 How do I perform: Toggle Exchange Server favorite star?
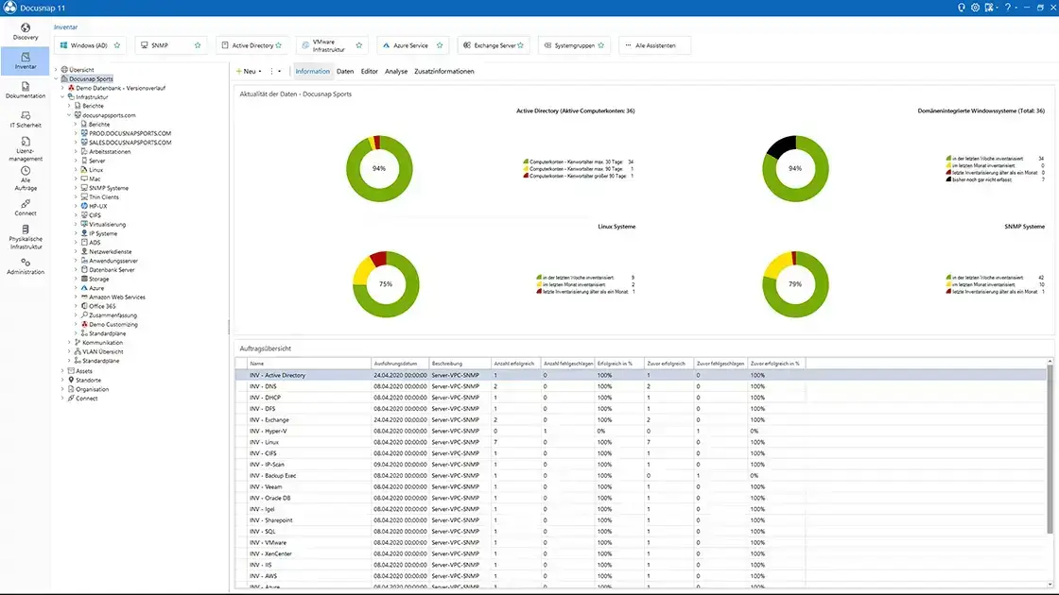tap(520, 45)
